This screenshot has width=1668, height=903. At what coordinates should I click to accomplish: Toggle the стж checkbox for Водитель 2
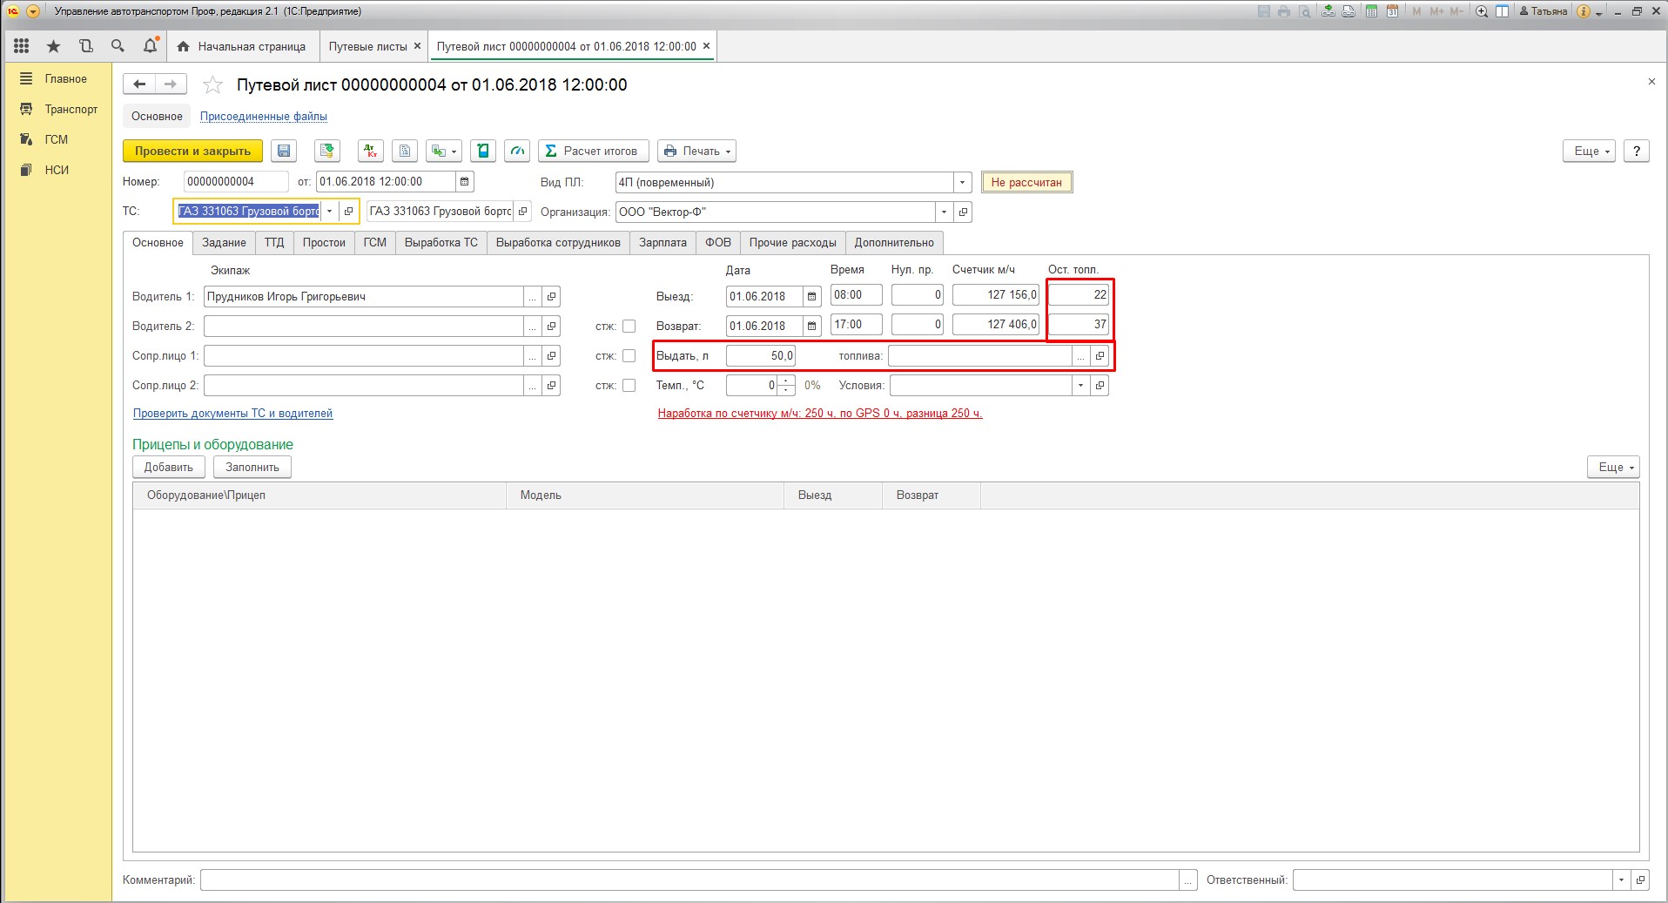(629, 327)
